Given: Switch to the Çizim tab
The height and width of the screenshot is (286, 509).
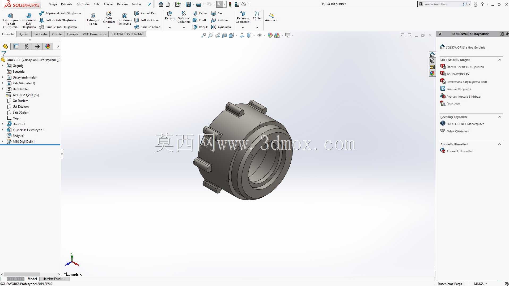Looking at the screenshot, I should tap(24, 34).
